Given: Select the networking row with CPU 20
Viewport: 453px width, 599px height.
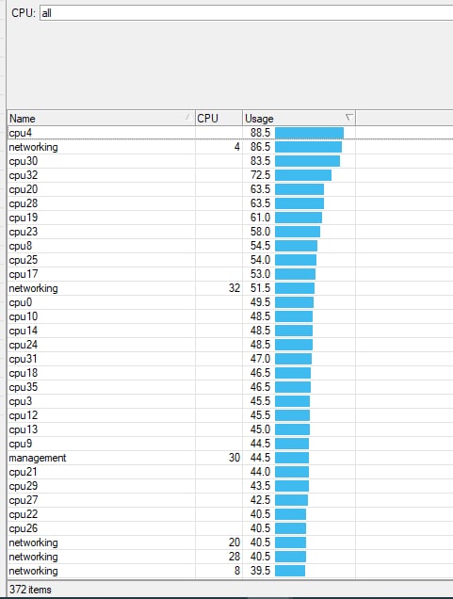Looking at the screenshot, I should 230,542.
